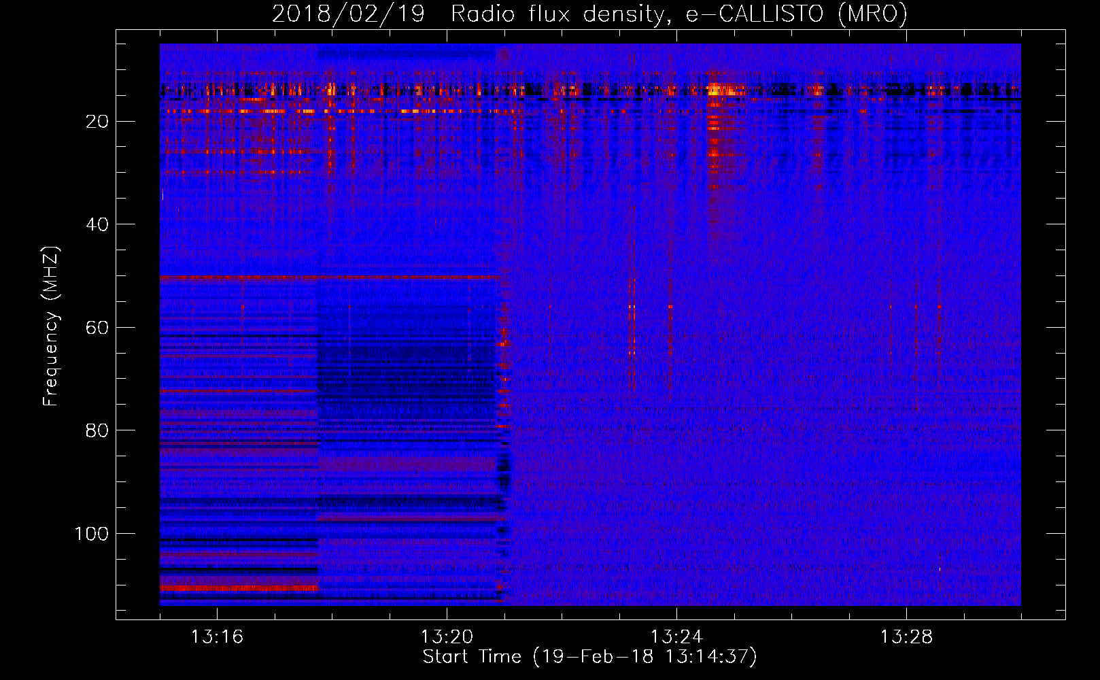1100x680 pixels.
Task: Click the 'Frequency (MHZ)' axis label
Action: point(51,326)
